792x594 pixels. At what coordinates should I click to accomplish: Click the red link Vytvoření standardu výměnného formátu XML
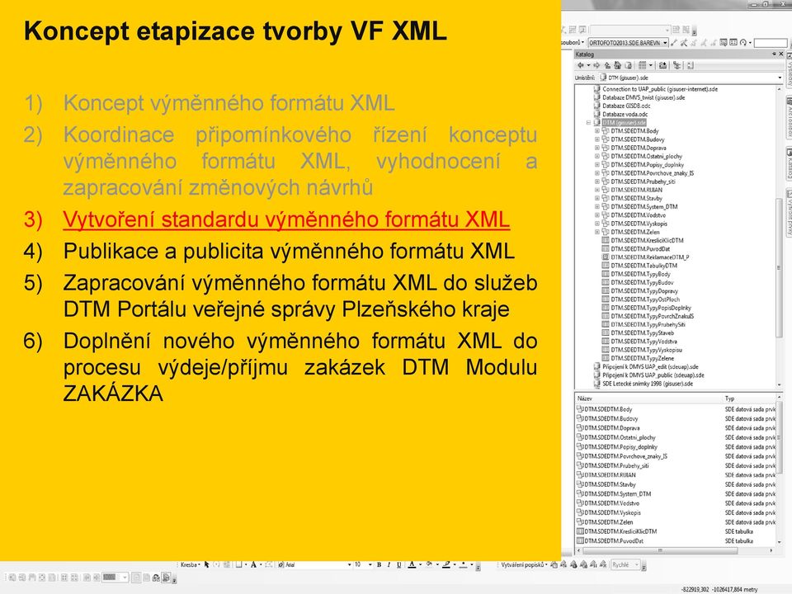coord(286,219)
